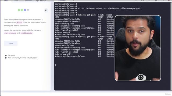
Task: Click the terminal cursor block
Action: [56, 65]
